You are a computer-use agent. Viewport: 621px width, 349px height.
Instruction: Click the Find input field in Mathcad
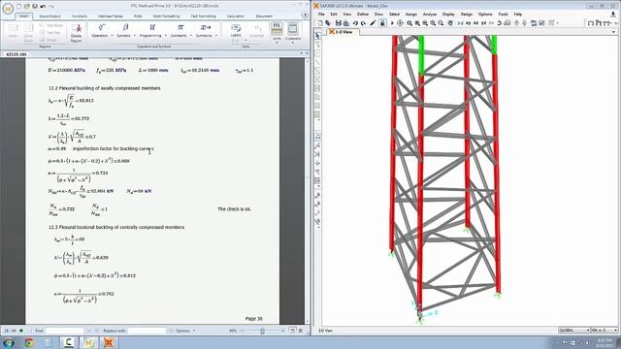(x=65, y=331)
